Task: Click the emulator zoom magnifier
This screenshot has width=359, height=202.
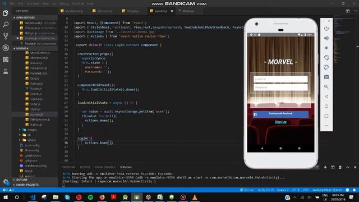Action: point(326,87)
